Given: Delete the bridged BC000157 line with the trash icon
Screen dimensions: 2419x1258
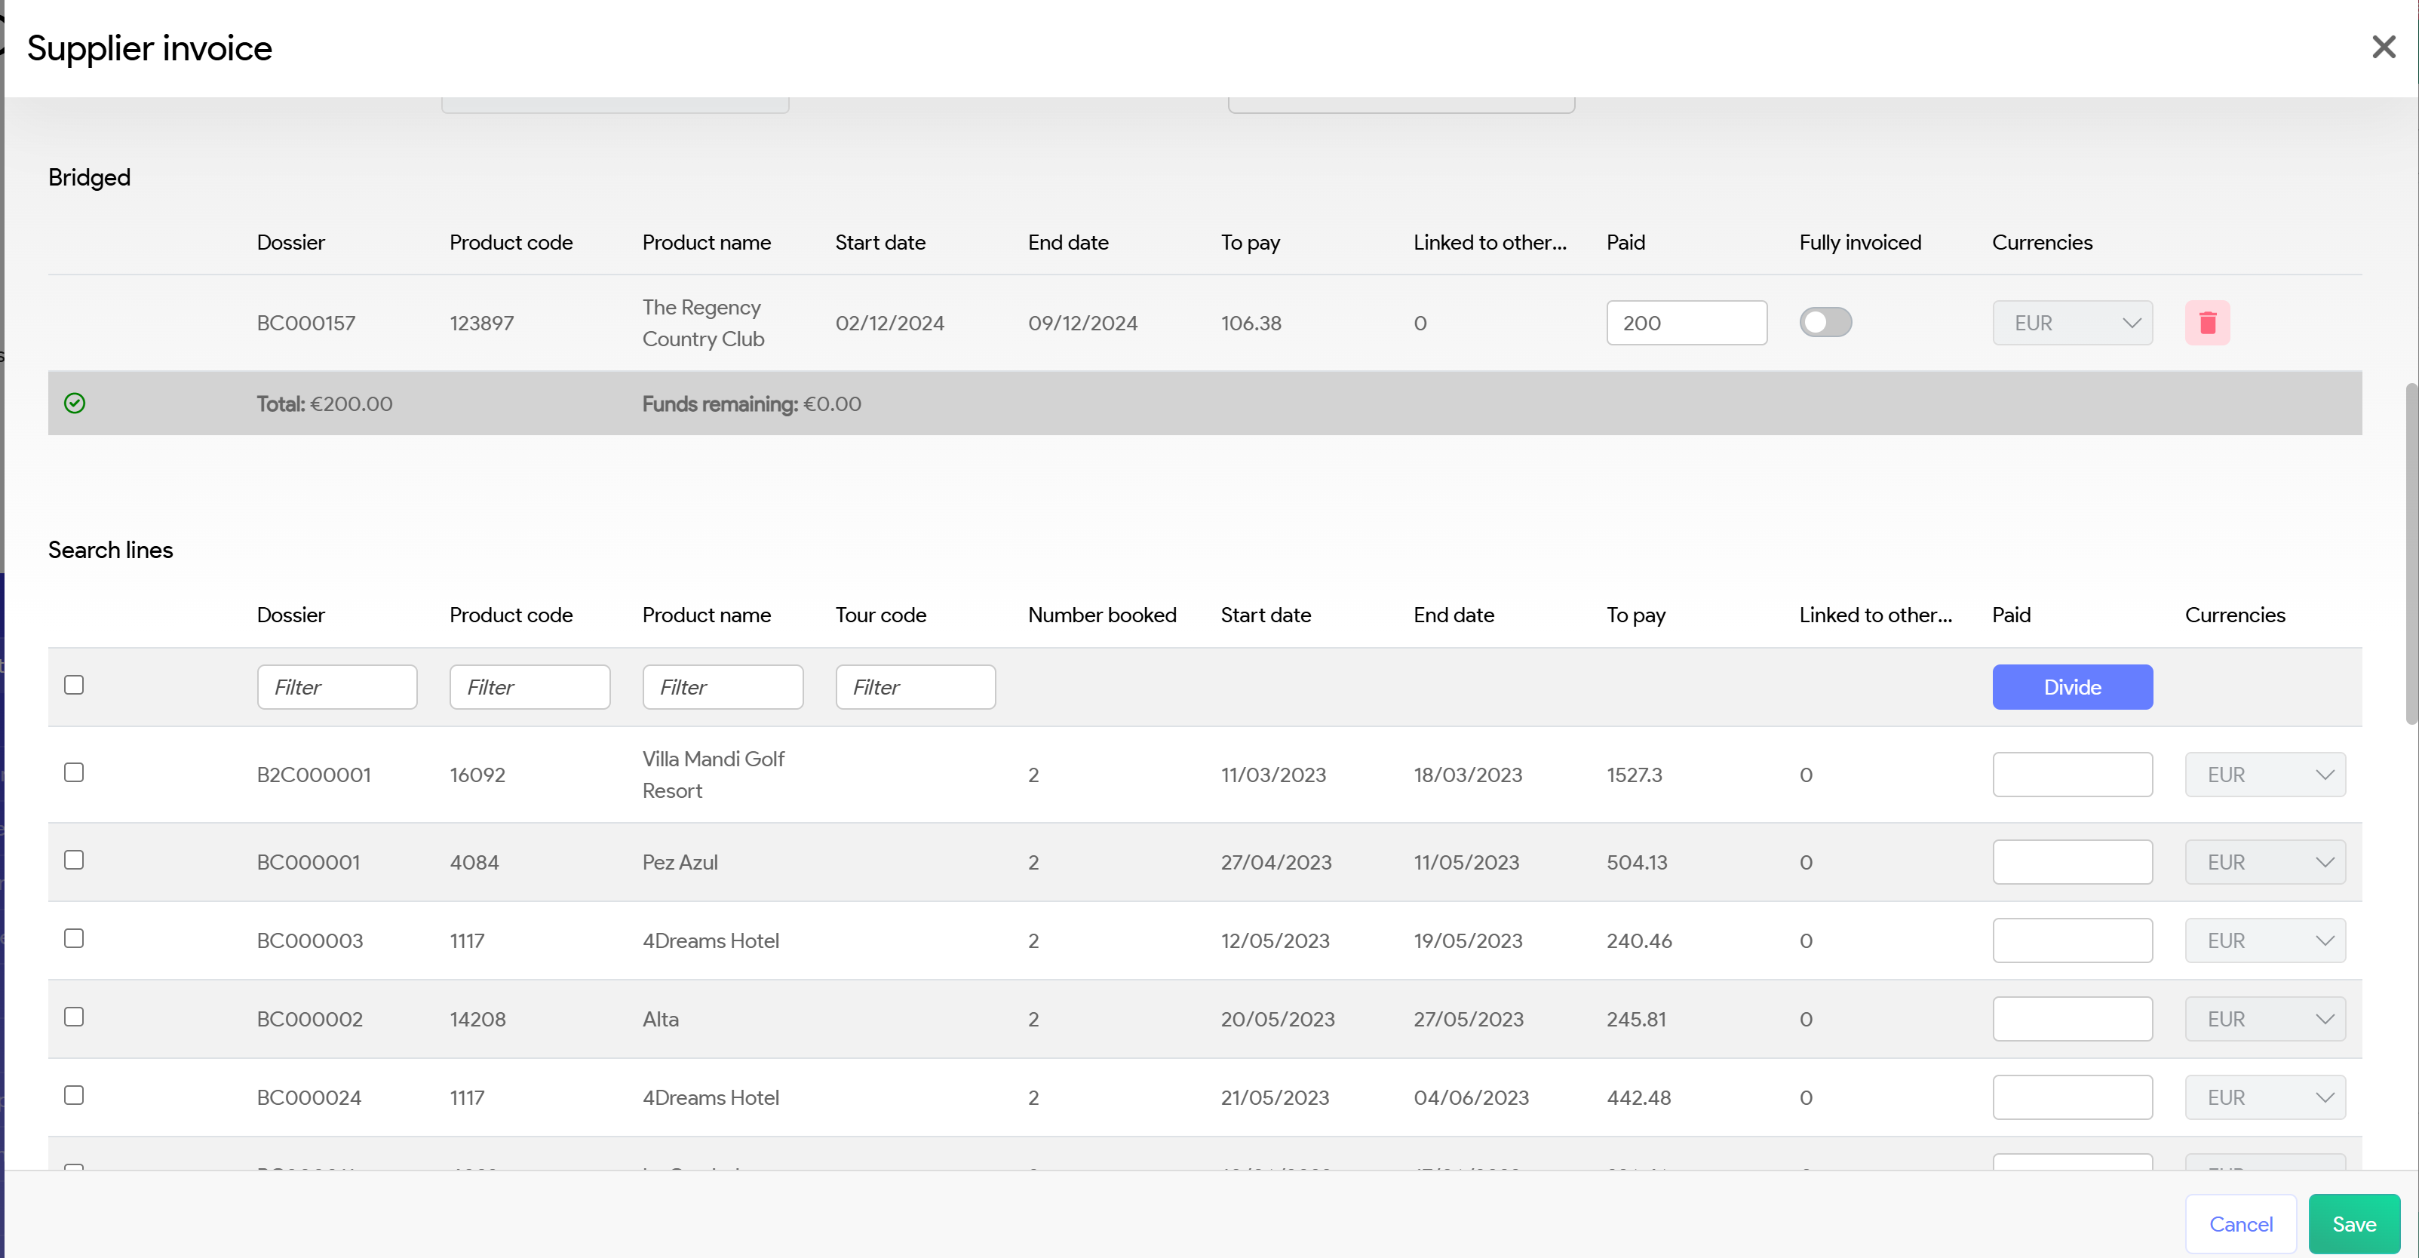Looking at the screenshot, I should 2207,323.
